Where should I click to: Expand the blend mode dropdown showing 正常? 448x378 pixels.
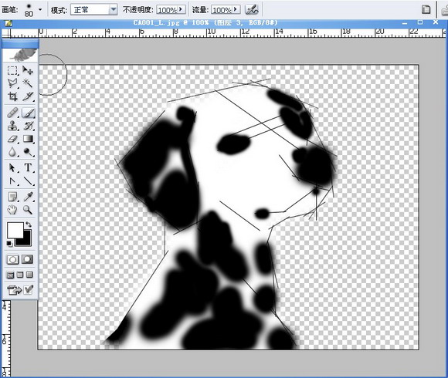(x=114, y=10)
